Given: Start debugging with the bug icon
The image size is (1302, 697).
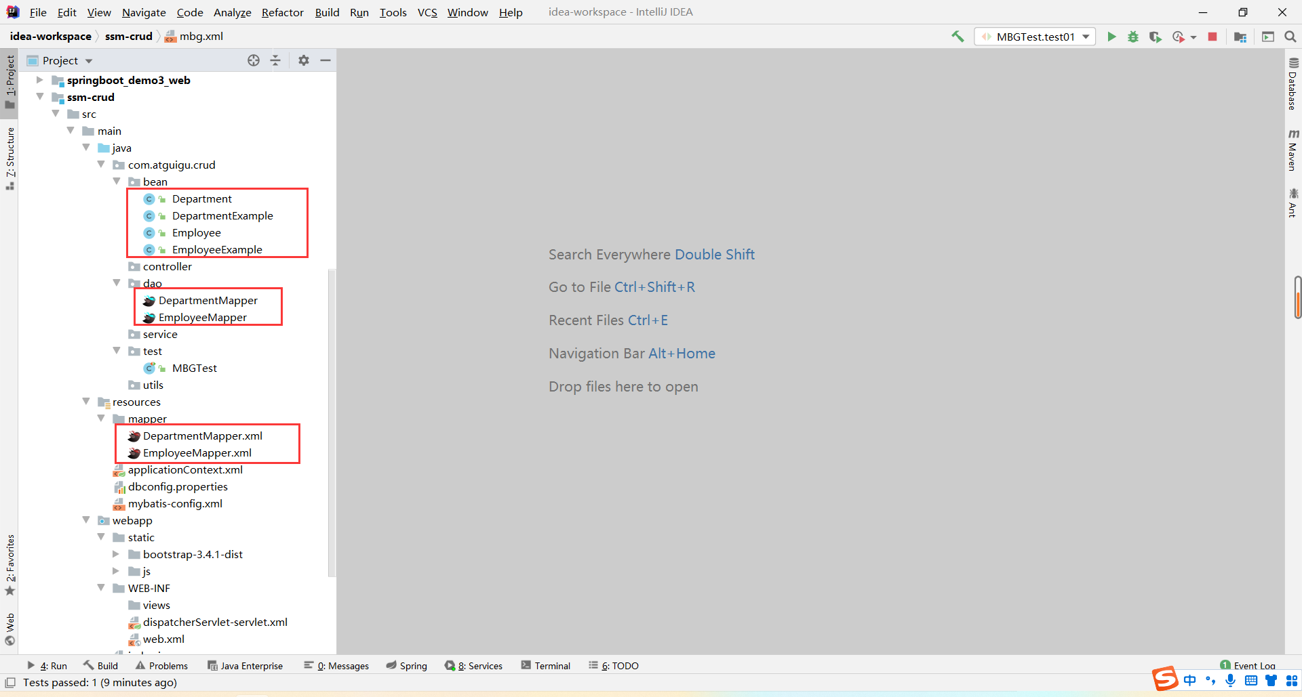Looking at the screenshot, I should pos(1133,37).
